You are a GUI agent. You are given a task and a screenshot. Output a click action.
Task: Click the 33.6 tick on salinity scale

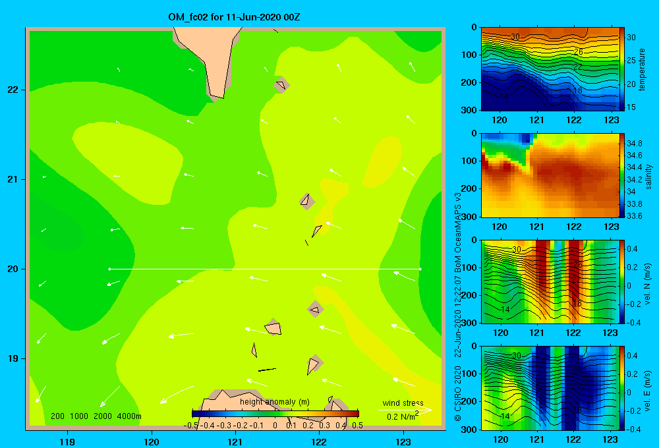(x=635, y=216)
